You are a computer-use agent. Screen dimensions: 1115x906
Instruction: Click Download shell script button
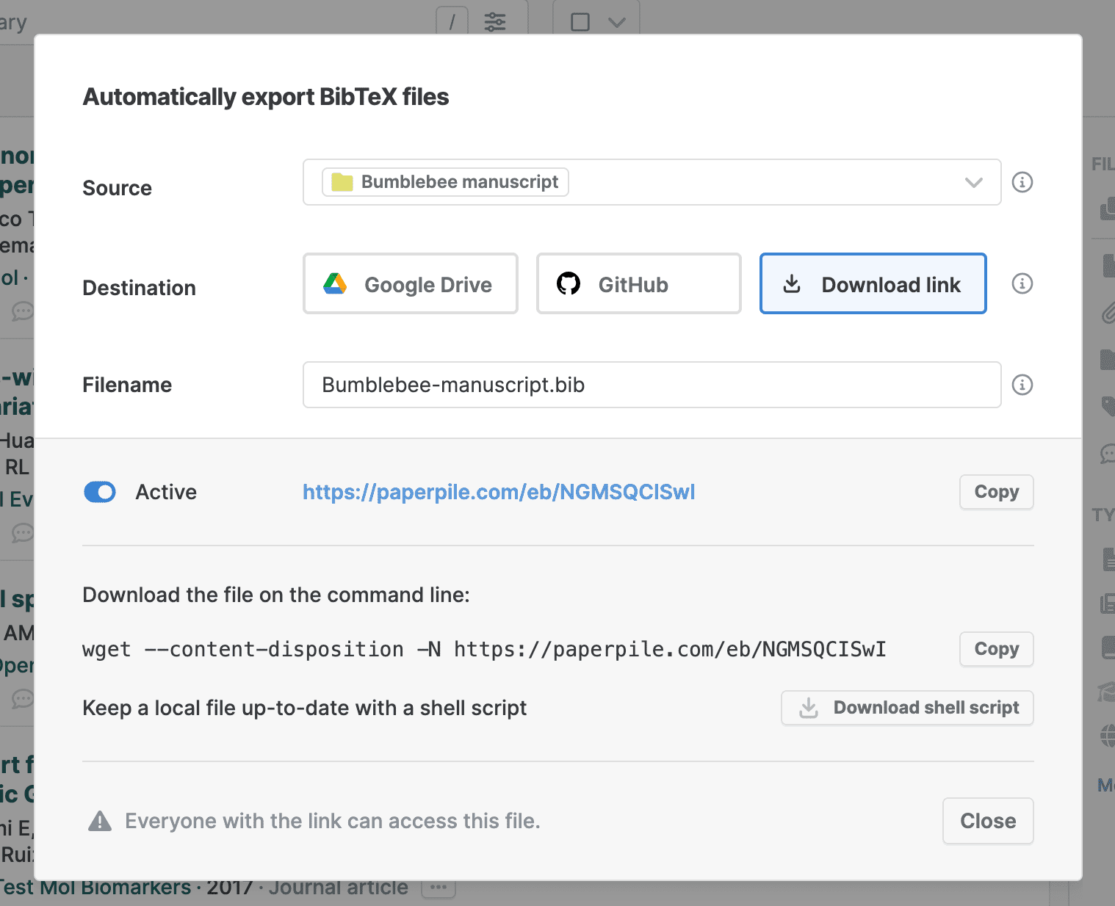[x=907, y=708]
